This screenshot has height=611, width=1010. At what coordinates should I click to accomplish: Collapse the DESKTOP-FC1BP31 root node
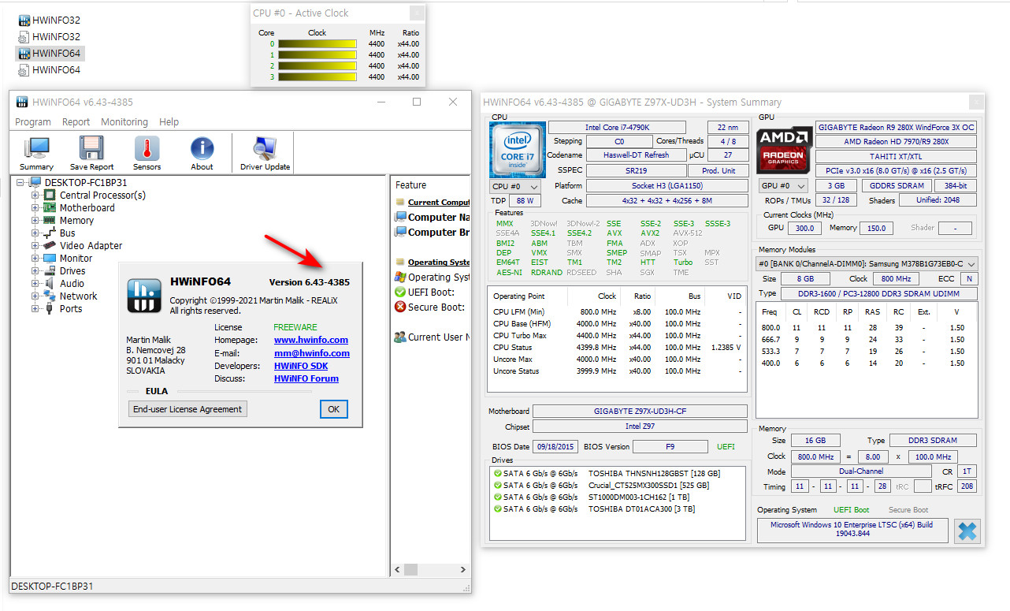20,182
